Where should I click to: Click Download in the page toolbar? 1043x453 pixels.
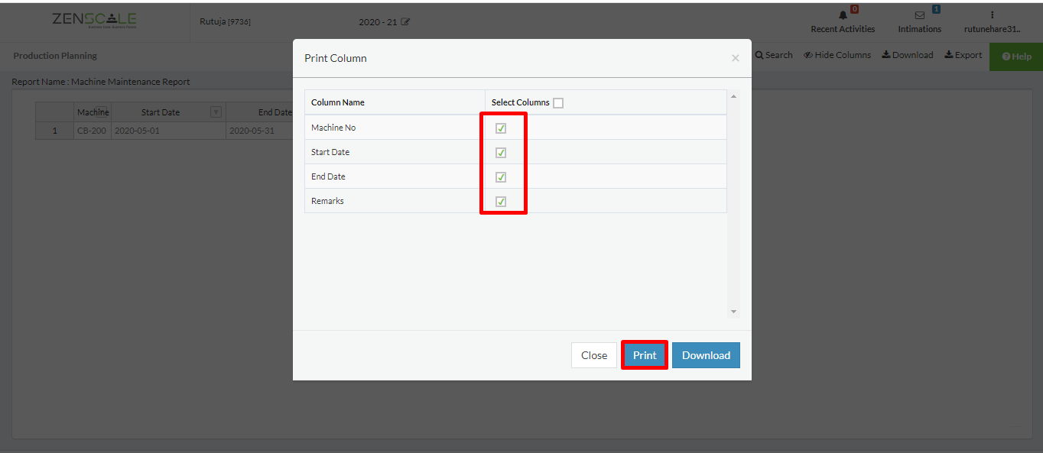point(908,55)
